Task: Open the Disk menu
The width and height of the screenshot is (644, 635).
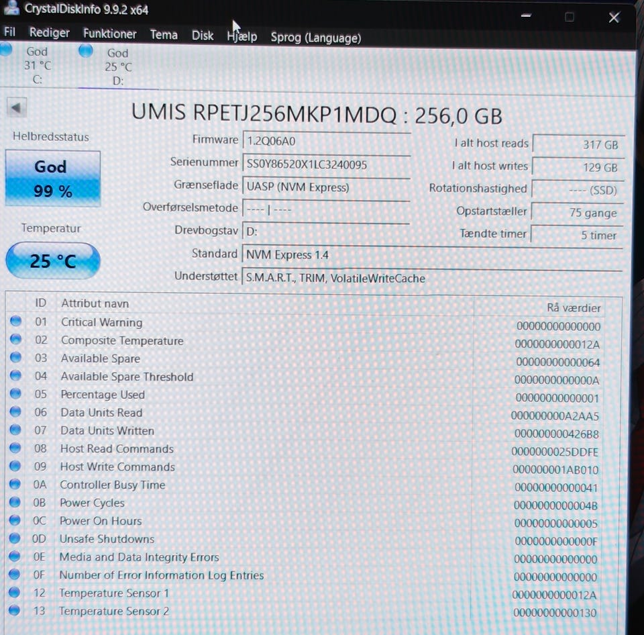Action: (203, 36)
